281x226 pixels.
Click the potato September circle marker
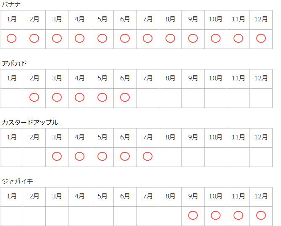193,216
